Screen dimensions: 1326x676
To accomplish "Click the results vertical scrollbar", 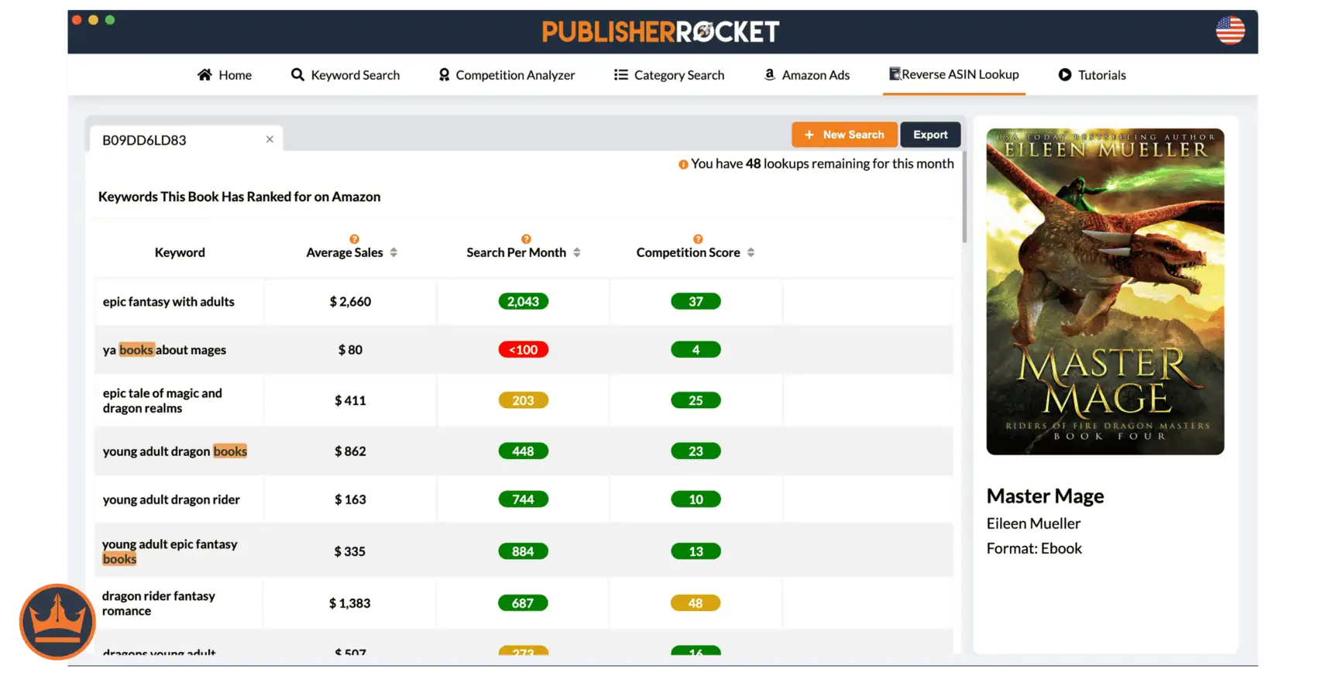I will (964, 197).
